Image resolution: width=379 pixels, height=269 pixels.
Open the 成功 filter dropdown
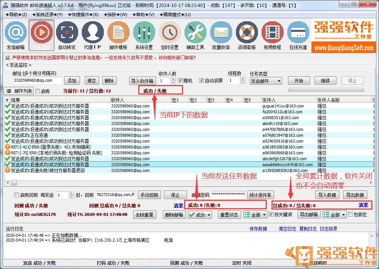[x=200, y=215]
